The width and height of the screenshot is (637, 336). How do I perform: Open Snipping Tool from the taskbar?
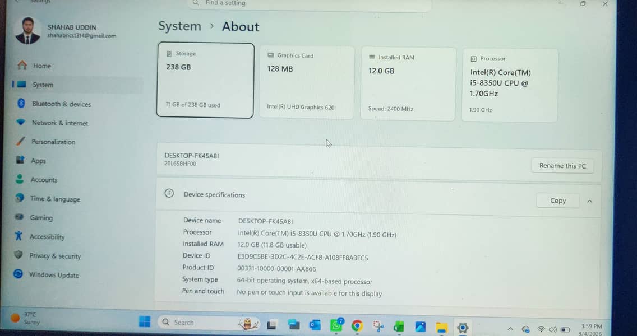click(x=378, y=326)
